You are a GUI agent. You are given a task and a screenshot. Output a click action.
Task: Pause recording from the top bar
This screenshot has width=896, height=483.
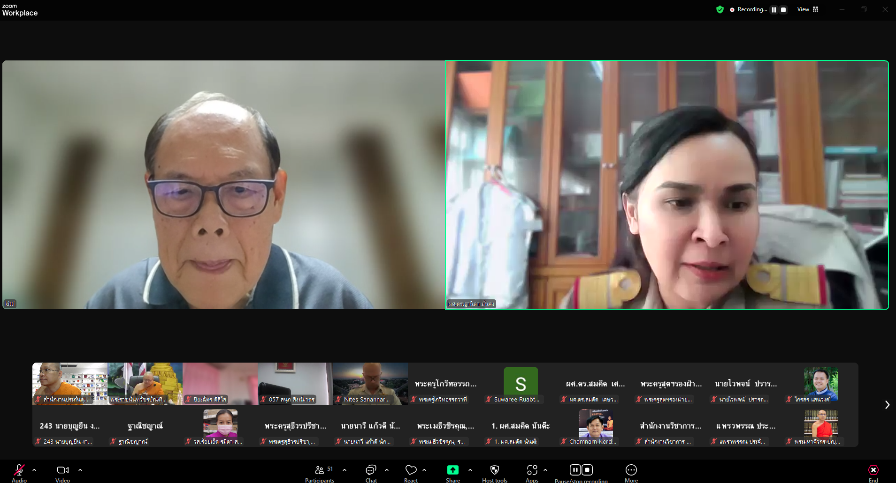774,9
